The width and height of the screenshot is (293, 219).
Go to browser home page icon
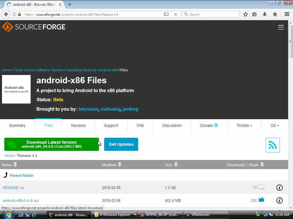coord(275,14)
